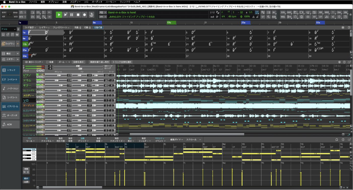Click the UT UserTracks toolbar button
Screen dimensions: 353x190
coord(321,17)
